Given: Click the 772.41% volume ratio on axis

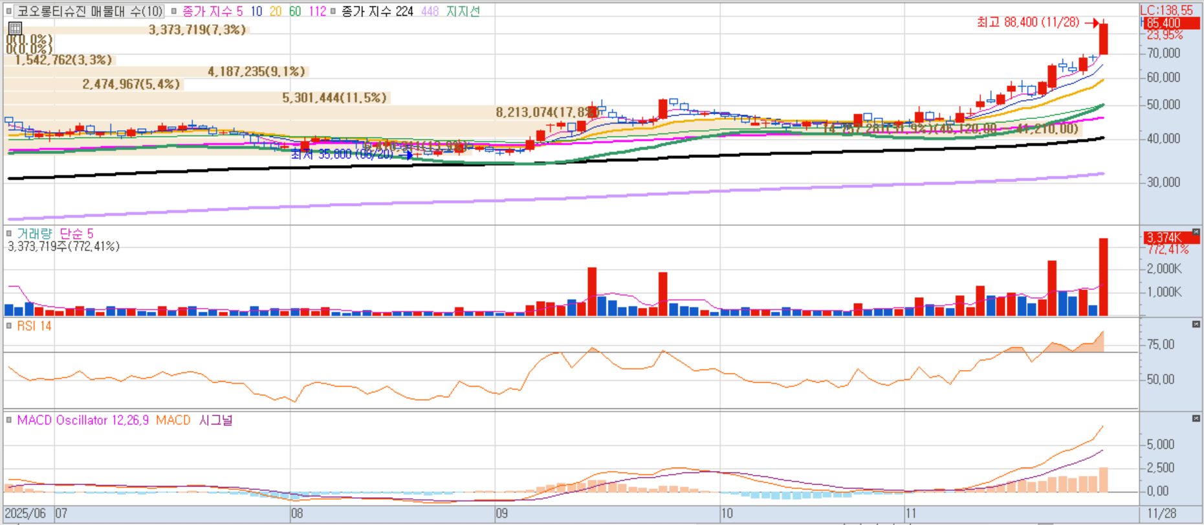Looking at the screenshot, I should (1168, 249).
